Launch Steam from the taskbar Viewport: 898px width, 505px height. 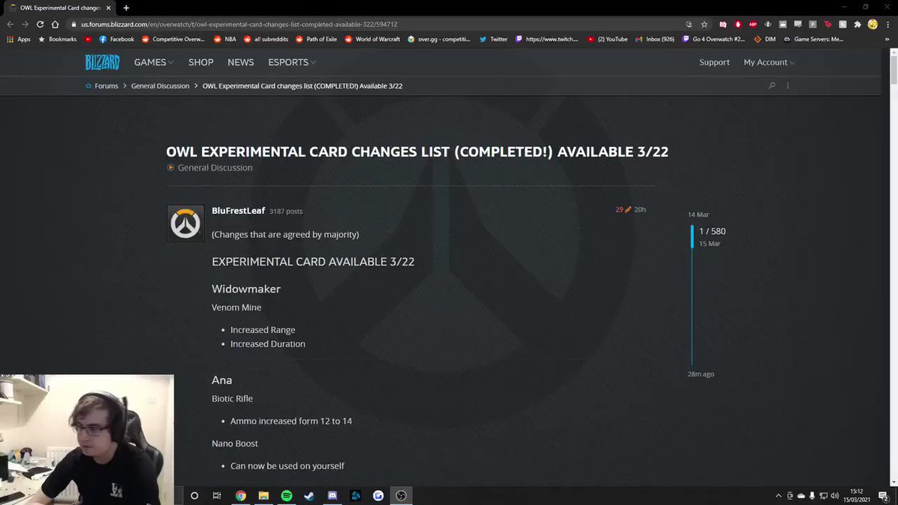click(x=309, y=495)
